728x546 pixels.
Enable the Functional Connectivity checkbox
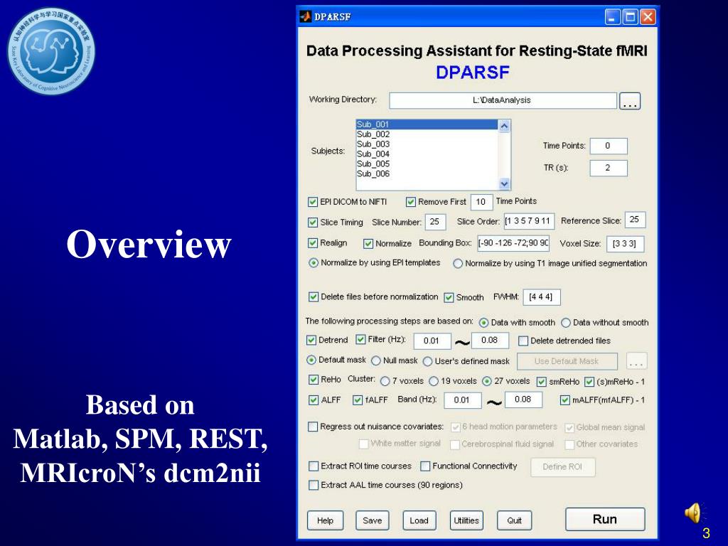click(425, 466)
